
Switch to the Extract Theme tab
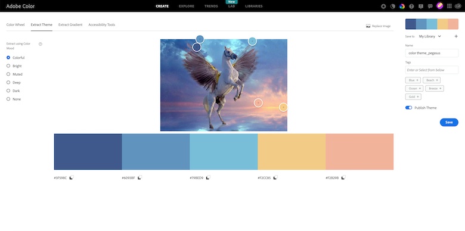point(42,25)
